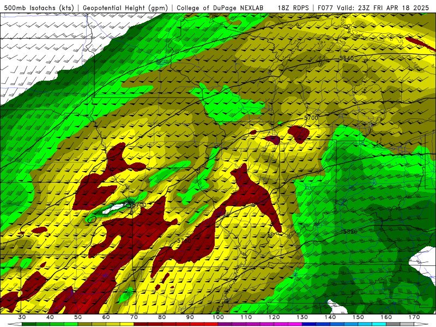Click the 5760 height contour label

click(184, 241)
